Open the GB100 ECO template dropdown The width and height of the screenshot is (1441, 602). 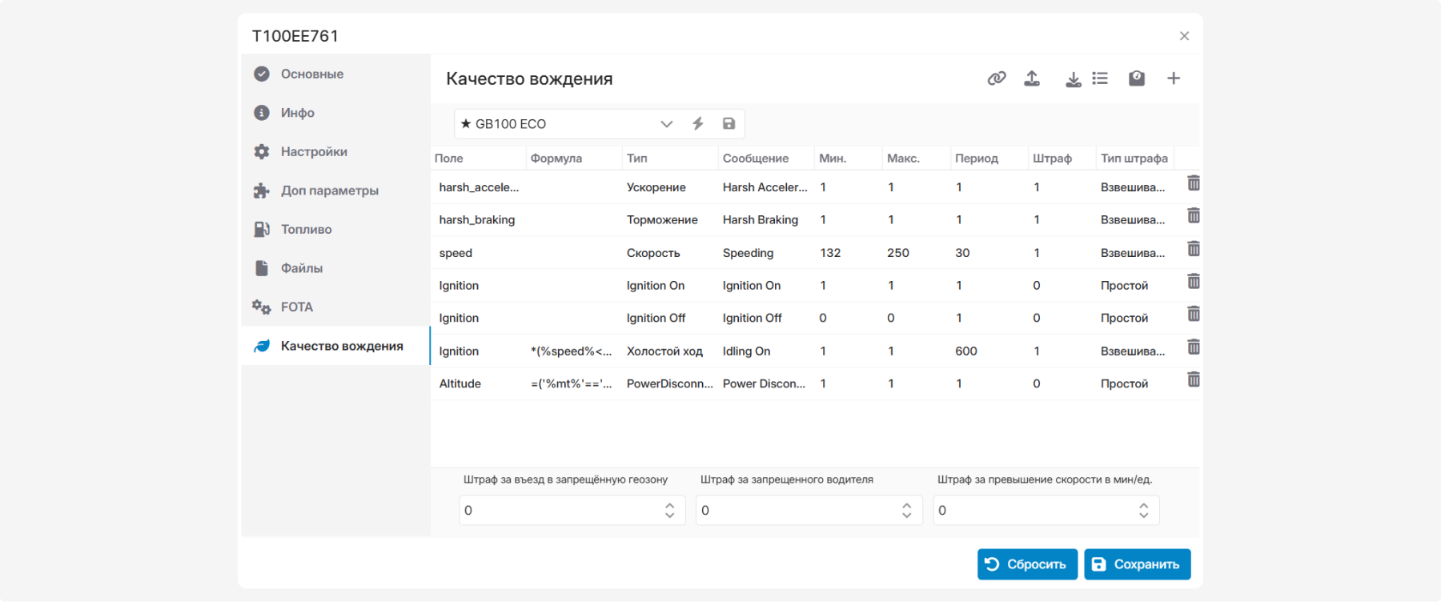click(666, 124)
